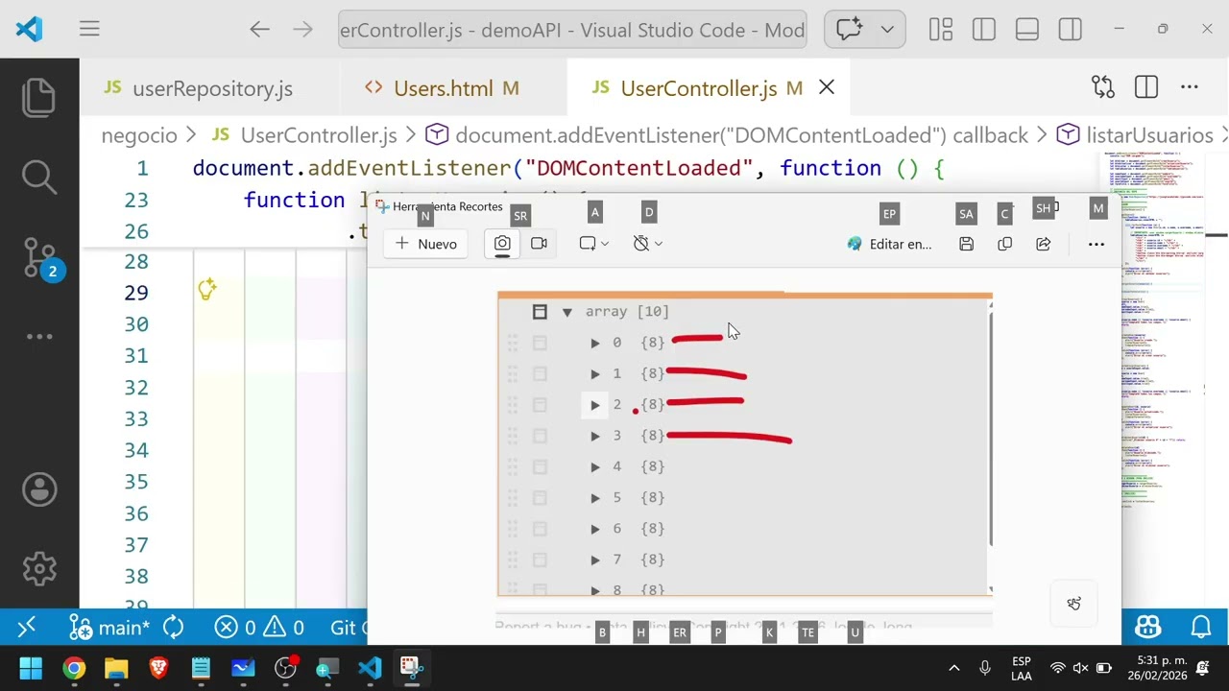Expand array item 7 {8}
The image size is (1229, 691).
pyautogui.click(x=595, y=560)
